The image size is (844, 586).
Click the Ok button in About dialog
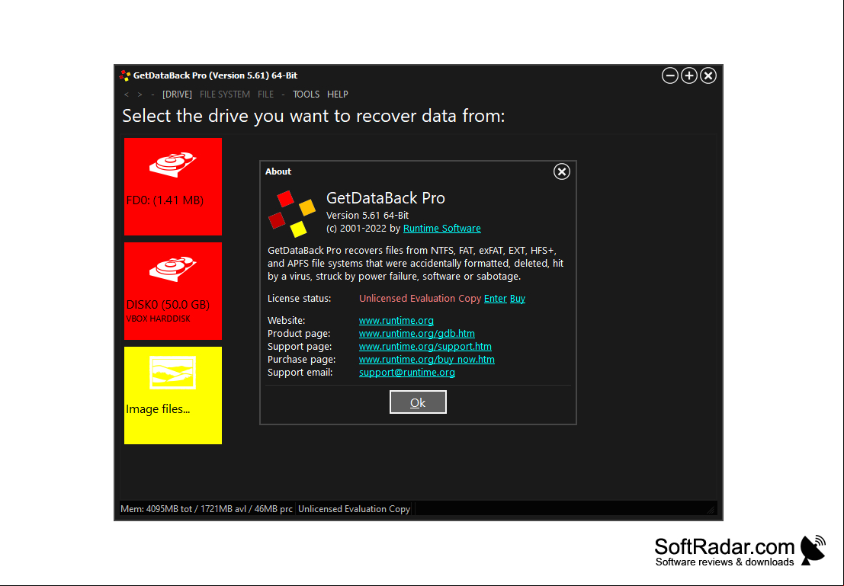click(x=418, y=402)
